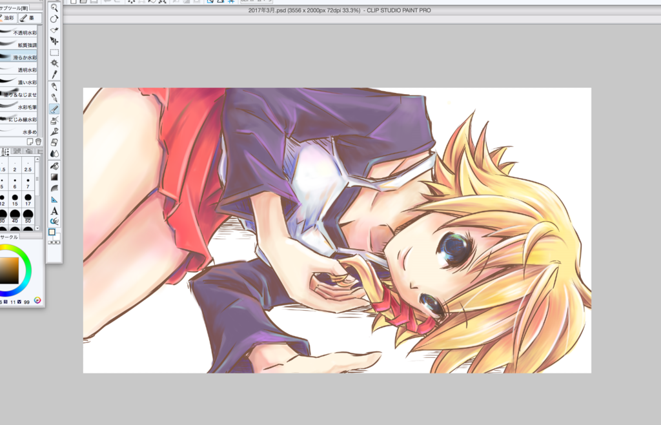Click the brush size list up arrow
Viewport: 661px width, 425px height.
click(37, 159)
